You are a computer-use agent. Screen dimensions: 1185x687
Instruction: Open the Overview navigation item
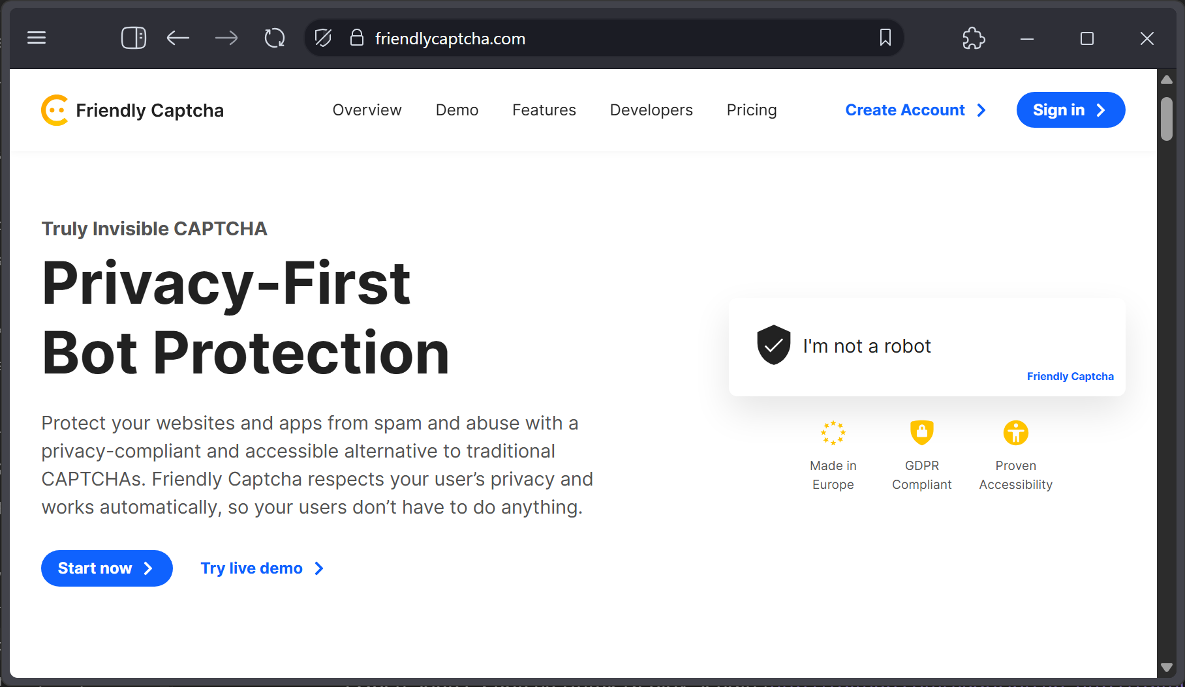pos(367,110)
